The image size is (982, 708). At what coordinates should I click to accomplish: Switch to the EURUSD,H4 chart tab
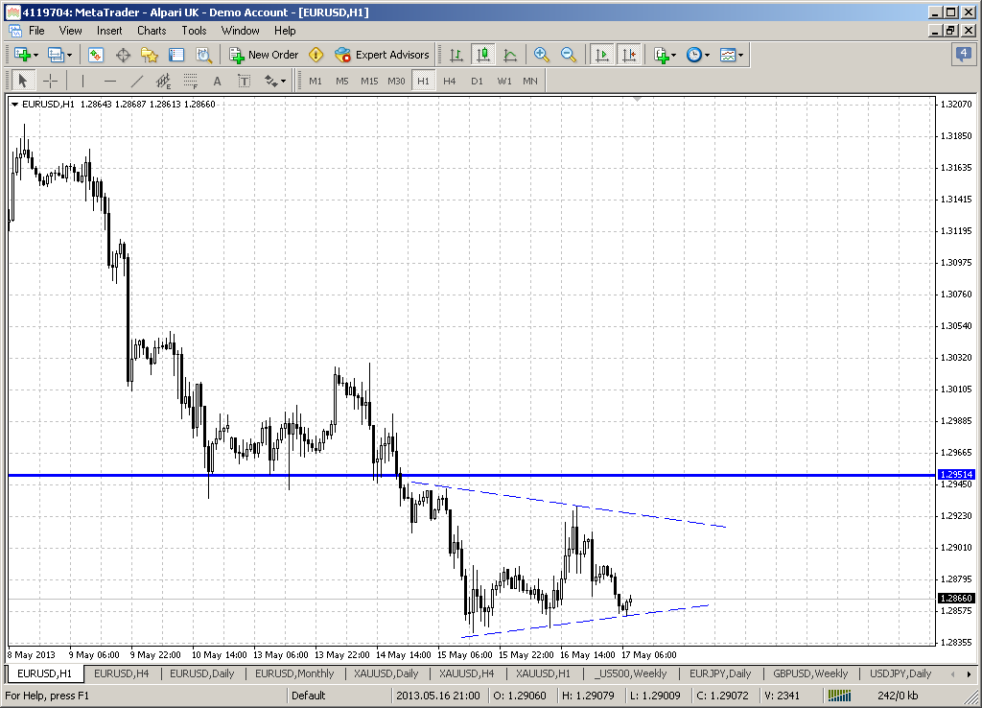(x=122, y=673)
